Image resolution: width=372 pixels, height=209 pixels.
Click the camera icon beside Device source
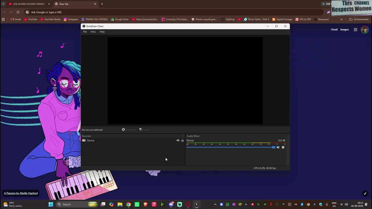[x=84, y=140]
